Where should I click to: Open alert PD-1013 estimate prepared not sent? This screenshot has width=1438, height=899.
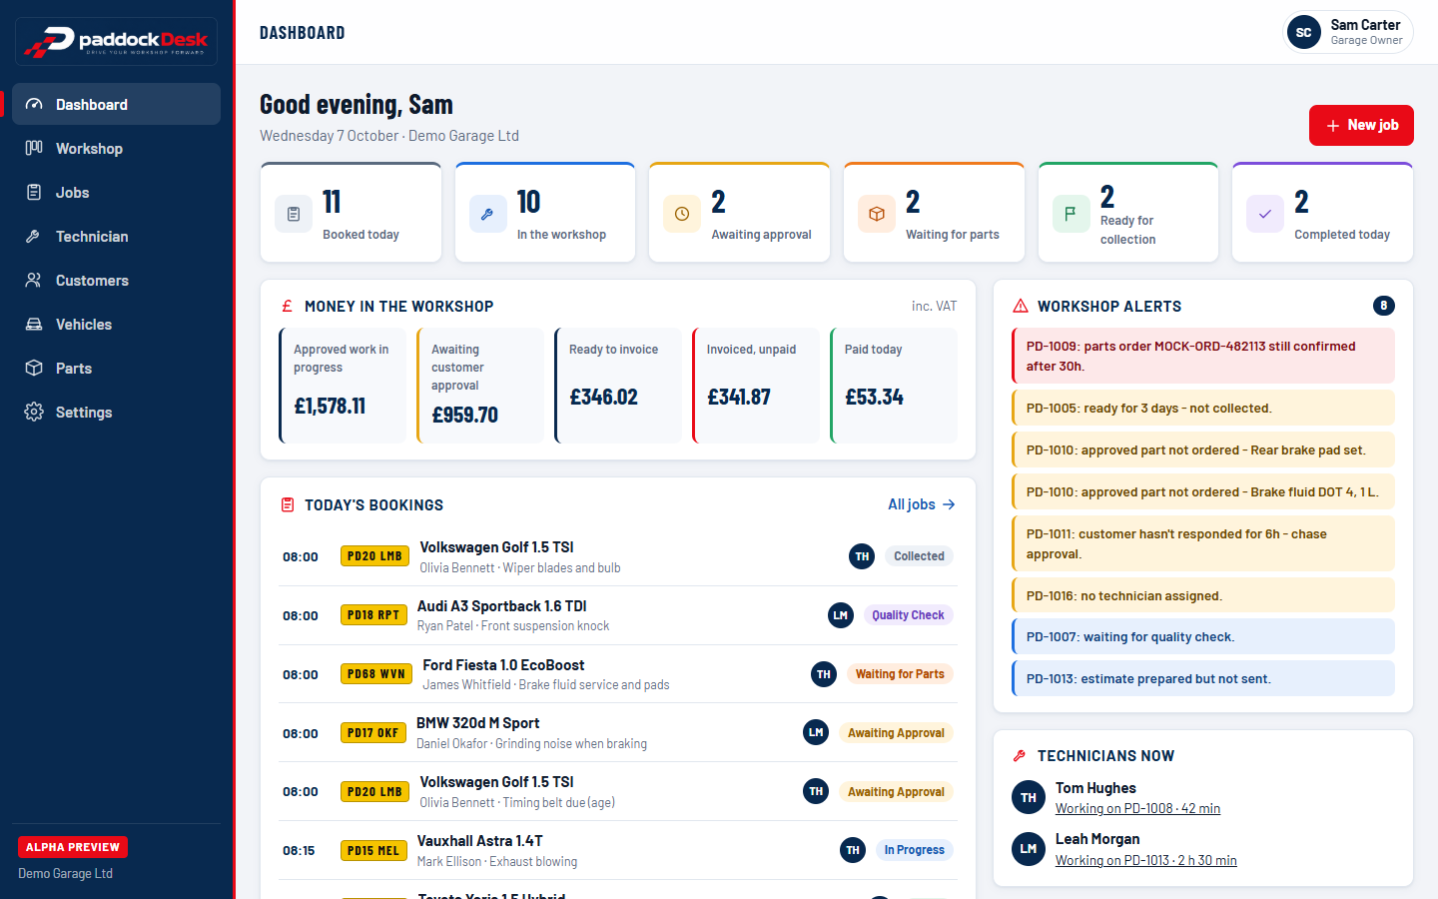click(1203, 678)
